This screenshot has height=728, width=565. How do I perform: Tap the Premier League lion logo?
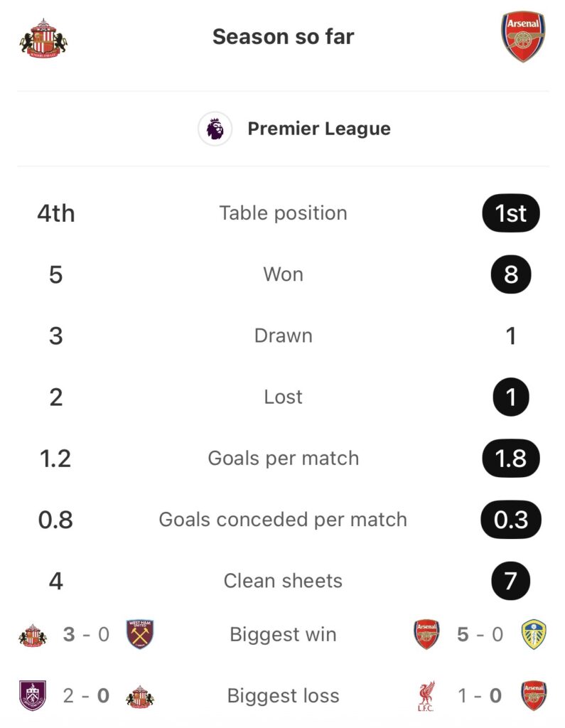(x=215, y=129)
